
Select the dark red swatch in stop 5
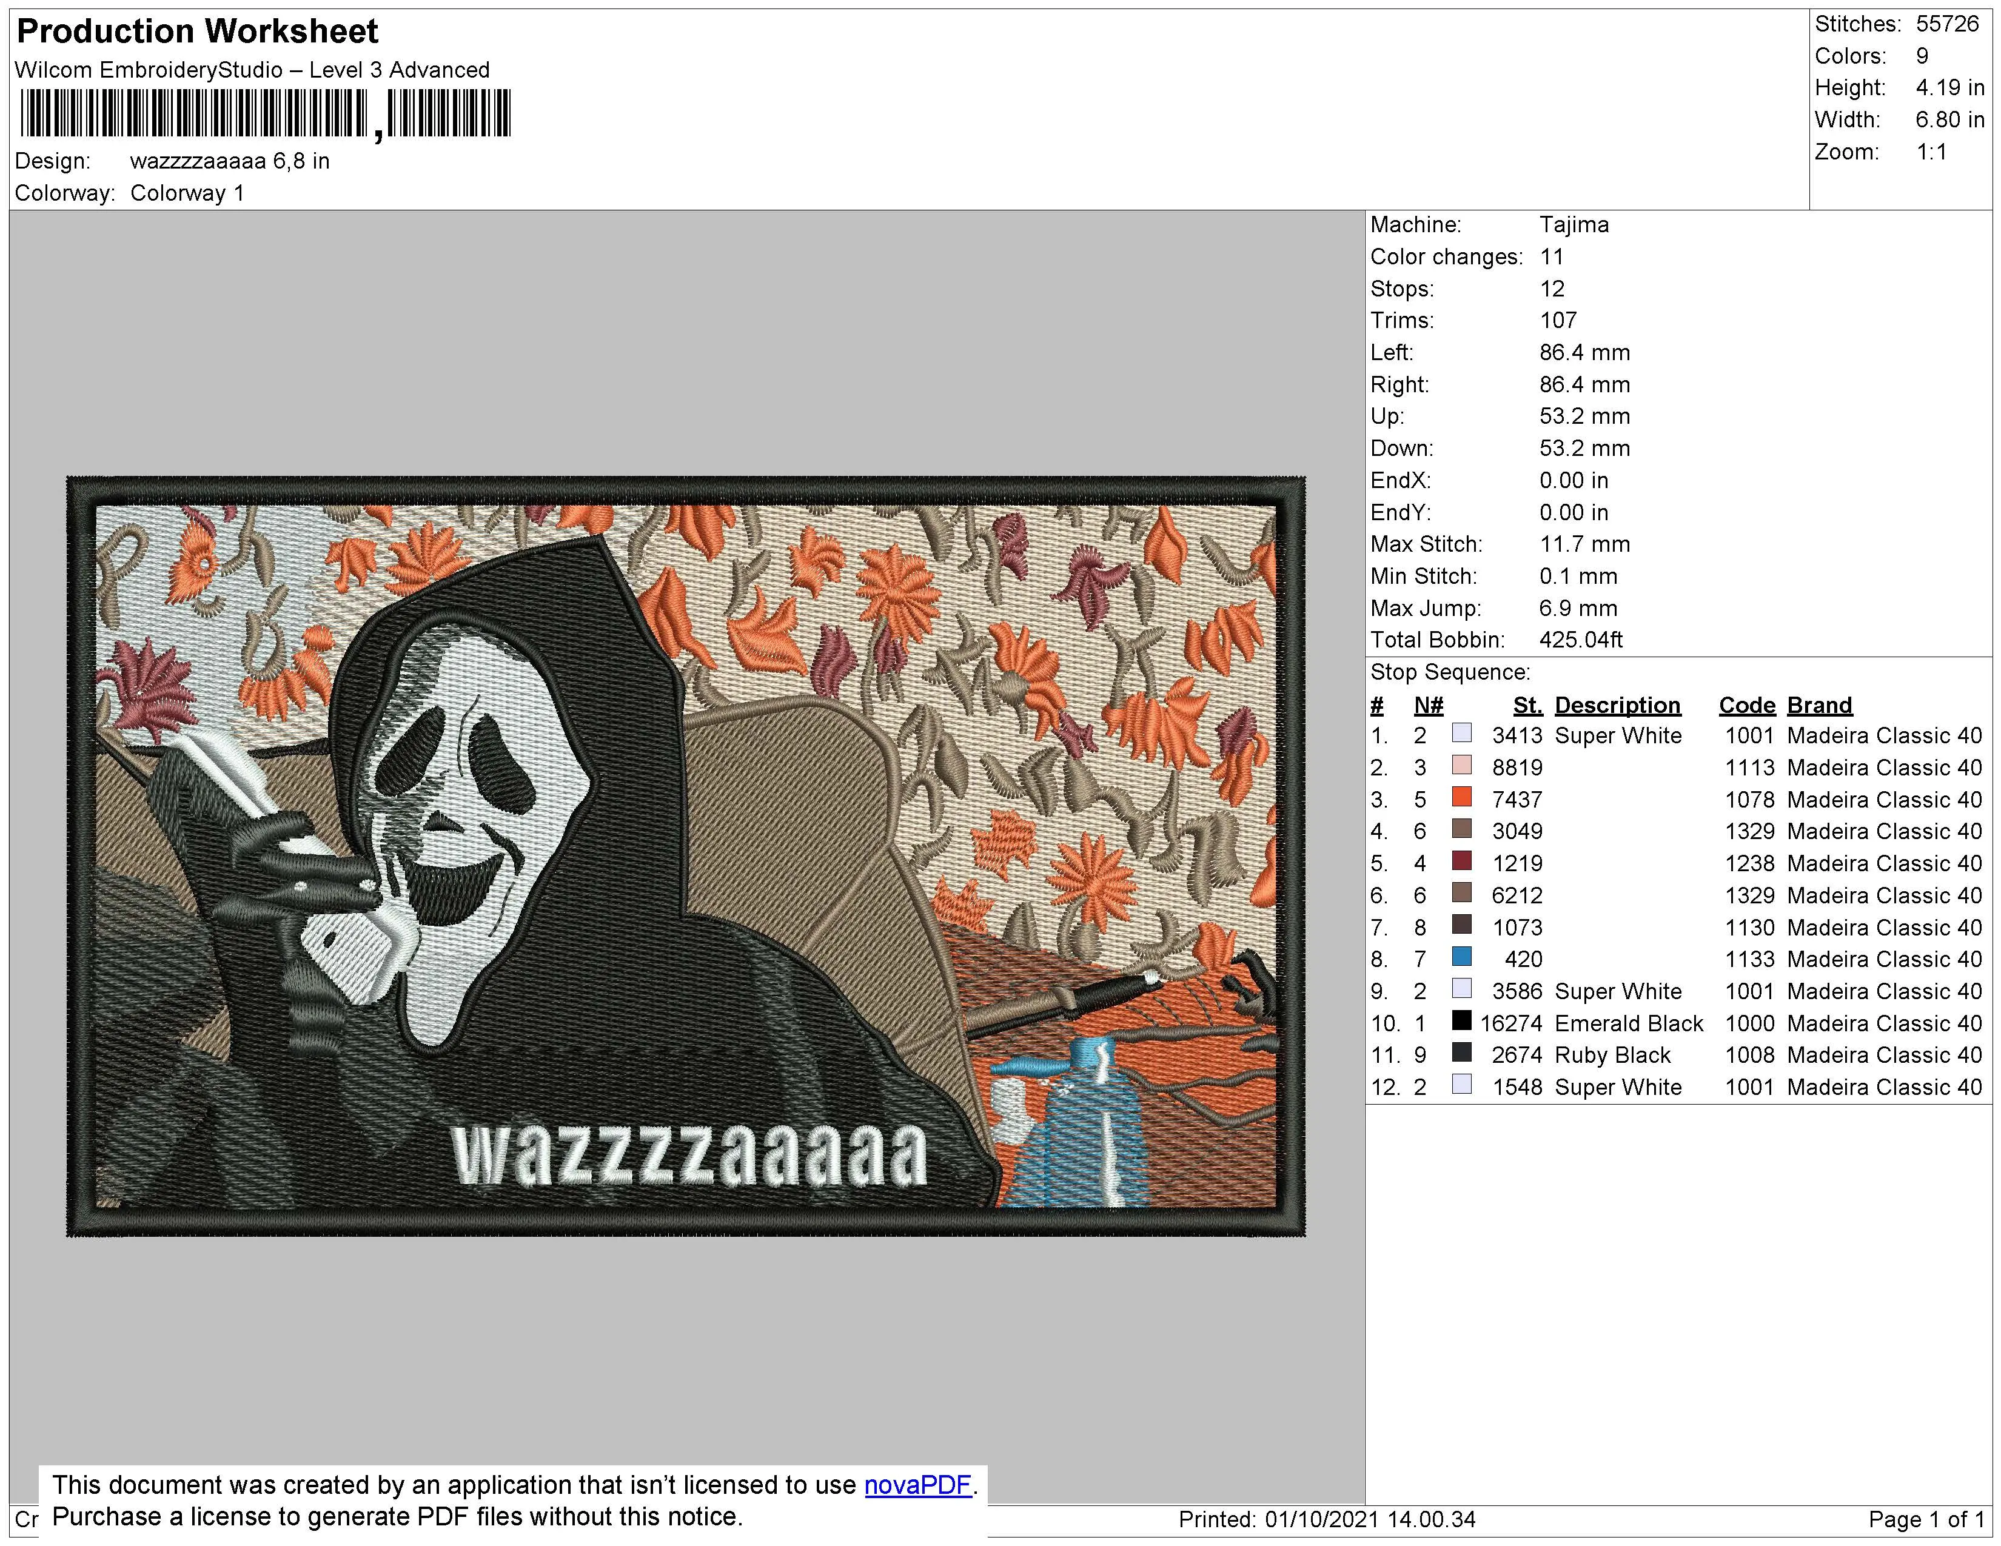(1461, 862)
